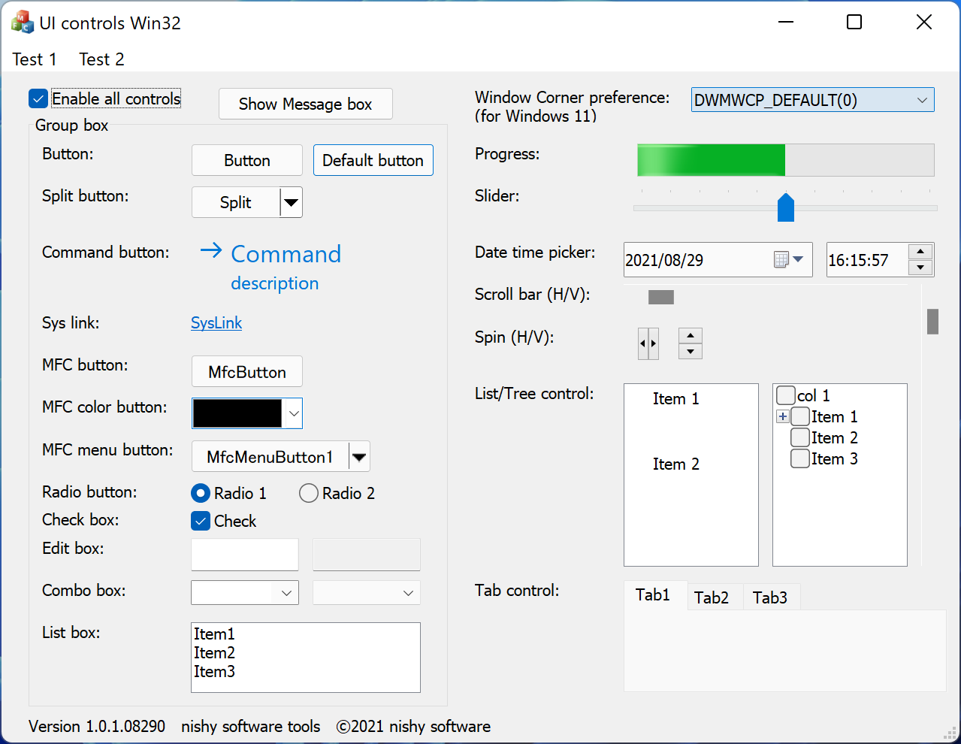Viewport: 961px width, 744px height.
Task: Open the "Test 1" menu
Action: pos(35,59)
